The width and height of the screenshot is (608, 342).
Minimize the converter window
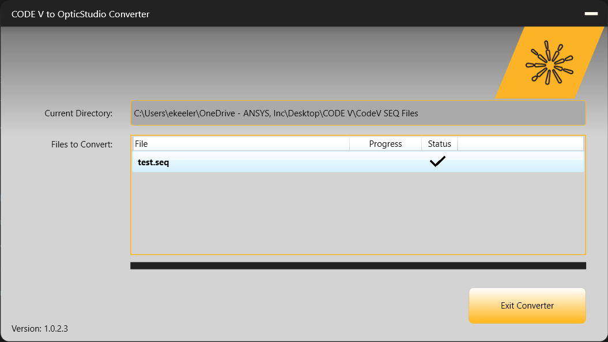pos(591,14)
